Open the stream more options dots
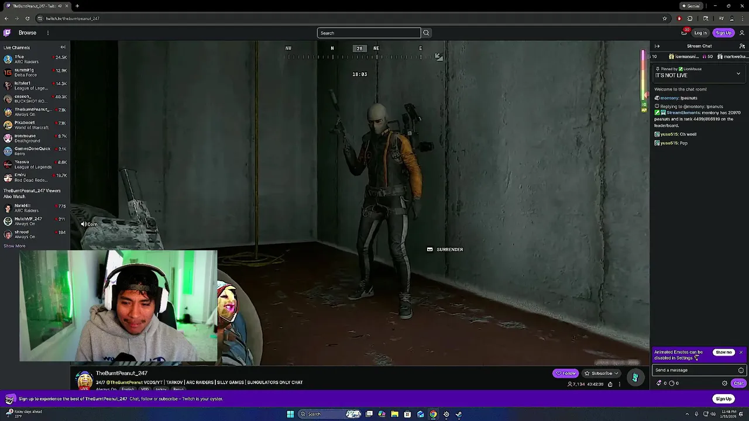This screenshot has width=749, height=421. pos(619,384)
